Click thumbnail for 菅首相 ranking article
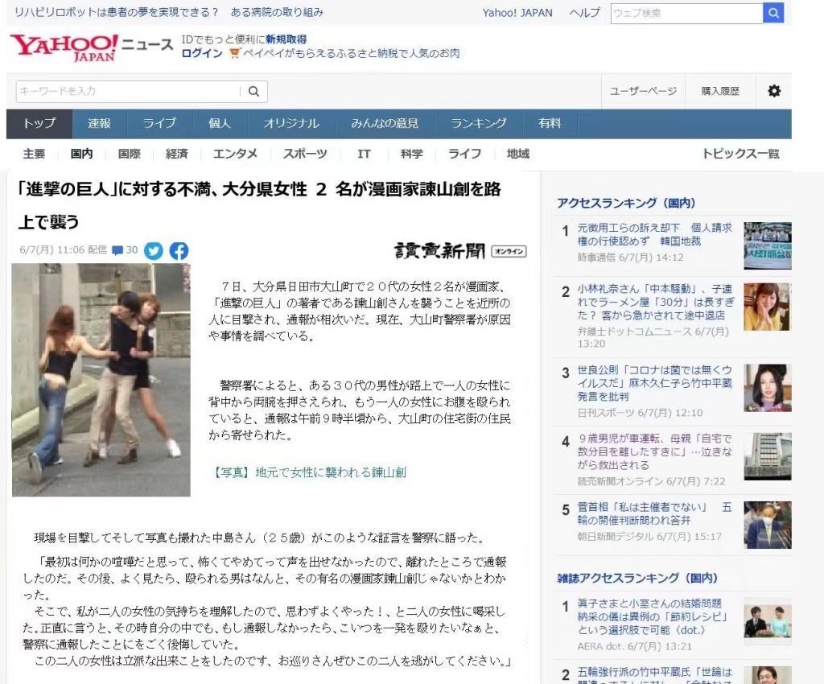The width and height of the screenshot is (824, 684). click(x=767, y=525)
